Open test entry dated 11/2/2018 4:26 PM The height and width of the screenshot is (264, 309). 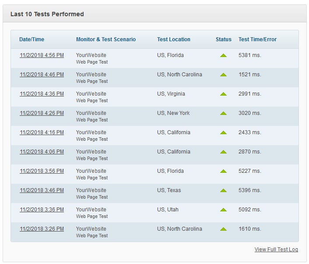click(x=42, y=113)
